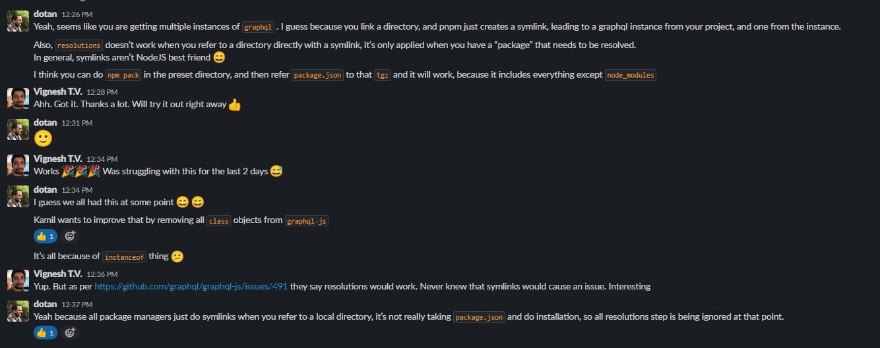
Task: Click the 12:26 PM timestamp
Action: [77, 14]
